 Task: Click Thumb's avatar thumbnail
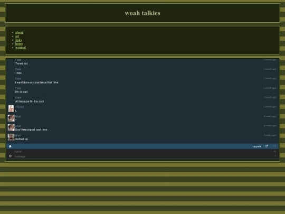click(11, 109)
